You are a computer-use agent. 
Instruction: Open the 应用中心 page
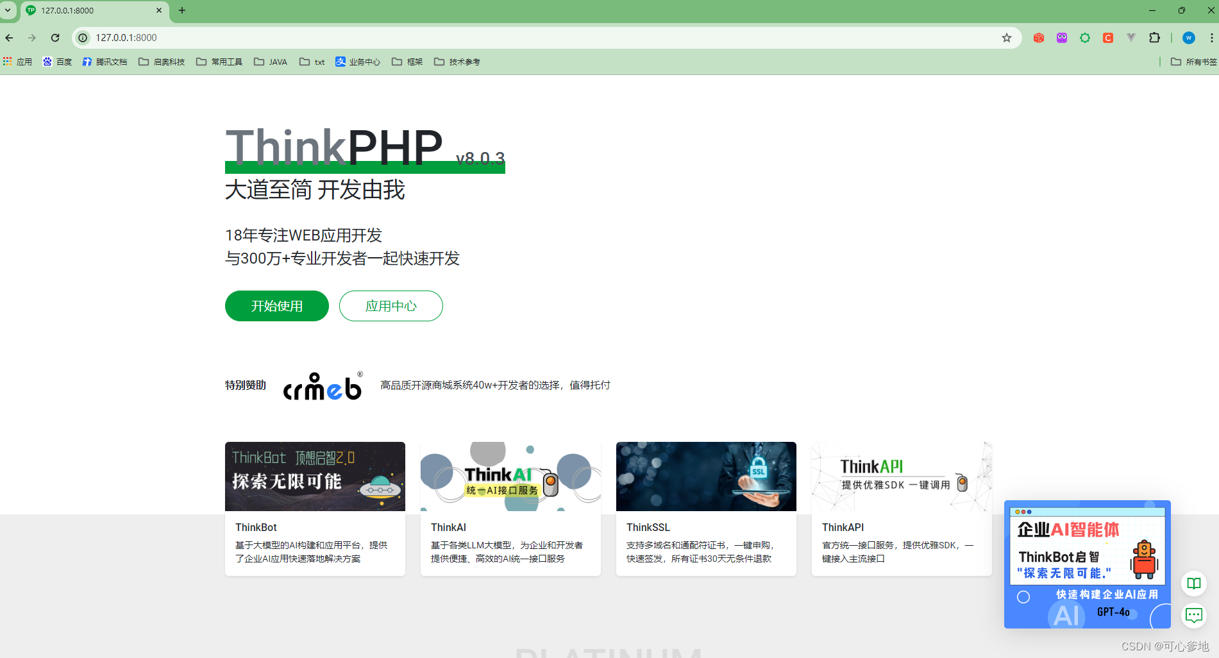pyautogui.click(x=391, y=306)
